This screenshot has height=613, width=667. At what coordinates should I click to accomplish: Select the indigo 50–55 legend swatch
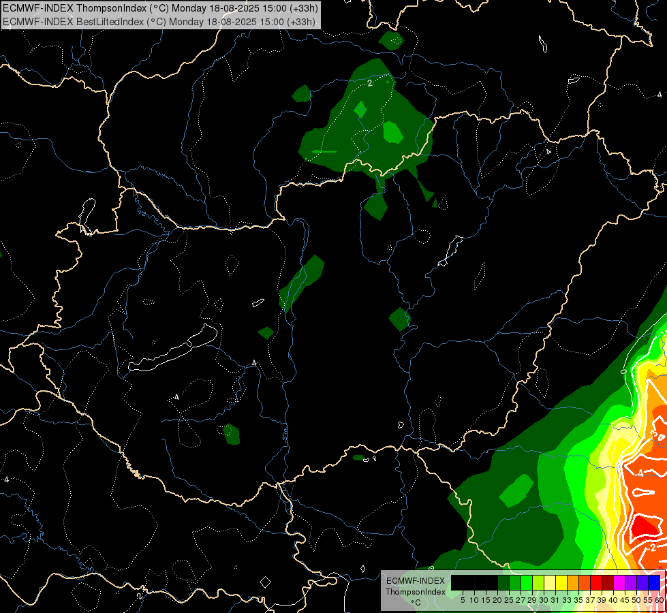(x=642, y=582)
